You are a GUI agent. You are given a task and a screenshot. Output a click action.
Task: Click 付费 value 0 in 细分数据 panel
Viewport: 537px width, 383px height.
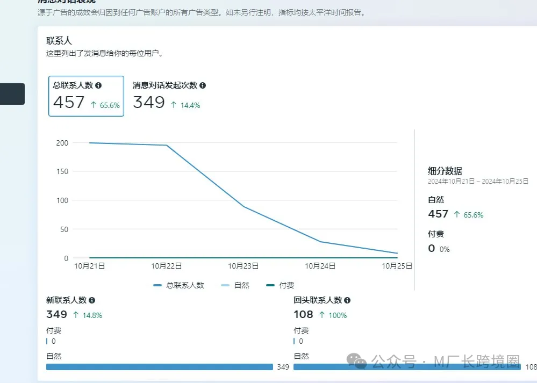(432, 248)
